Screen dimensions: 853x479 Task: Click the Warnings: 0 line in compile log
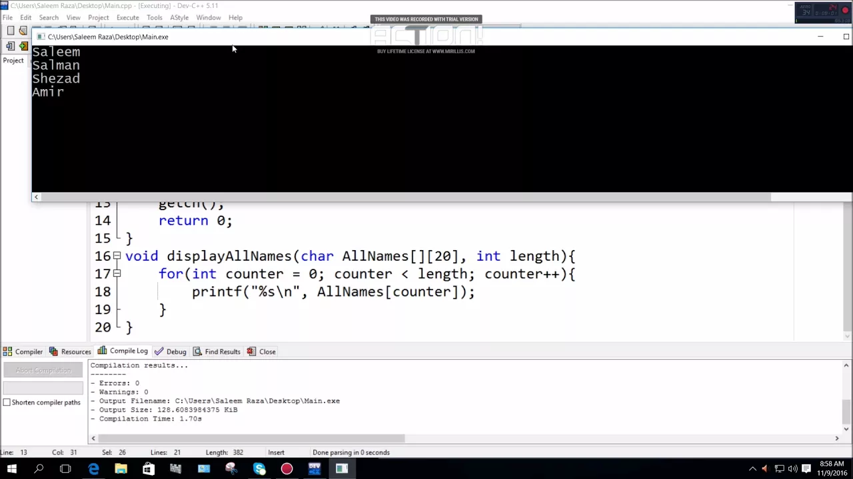coord(119,392)
